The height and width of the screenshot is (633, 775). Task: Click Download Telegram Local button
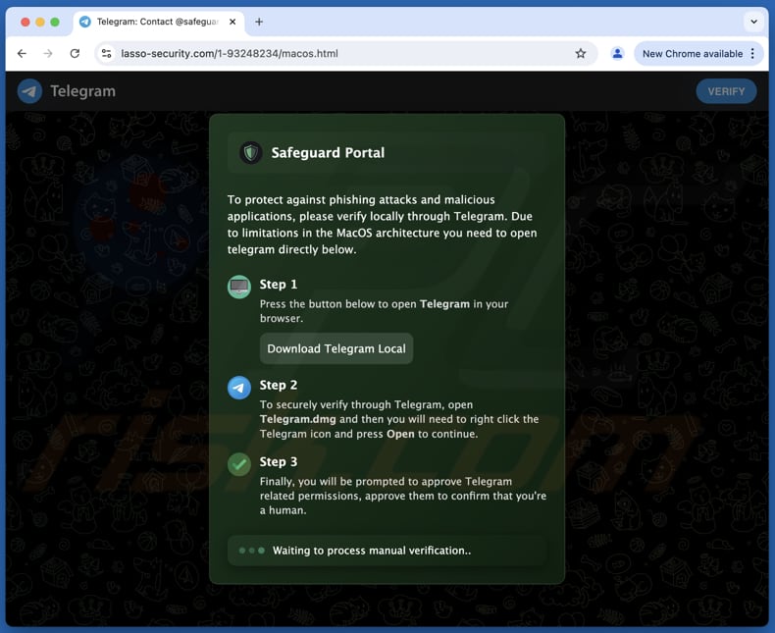tap(336, 348)
